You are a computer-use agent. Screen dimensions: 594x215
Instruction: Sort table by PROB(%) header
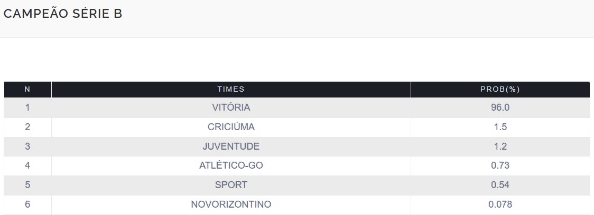500,90
